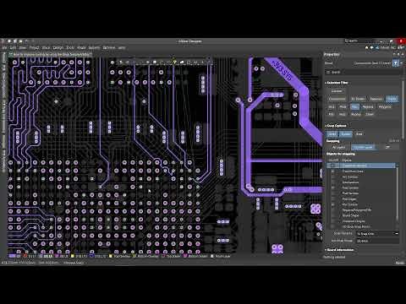Screen dimensions: 406x304
Task: Select the Place Line tool in Active Bar
Action: tap(209, 62)
